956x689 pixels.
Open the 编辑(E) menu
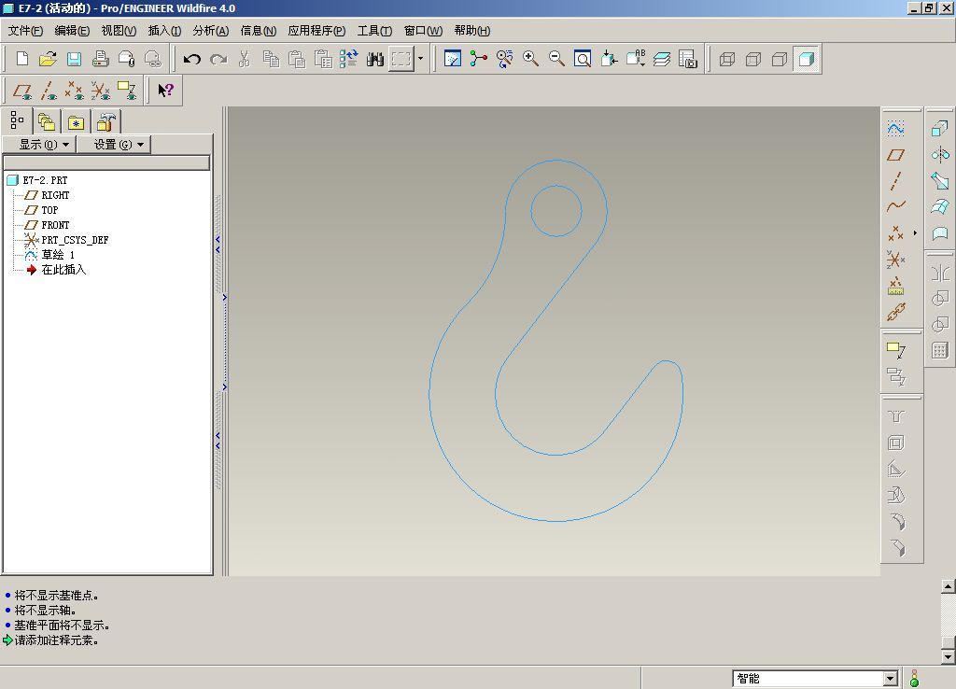pyautogui.click(x=72, y=31)
